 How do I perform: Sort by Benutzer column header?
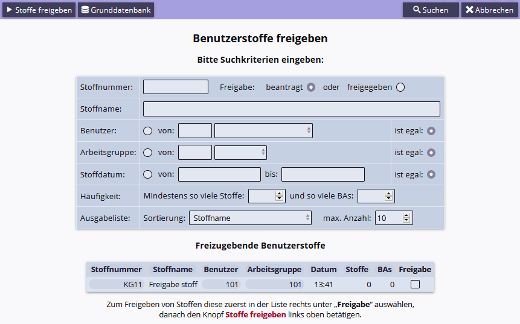pyautogui.click(x=221, y=269)
